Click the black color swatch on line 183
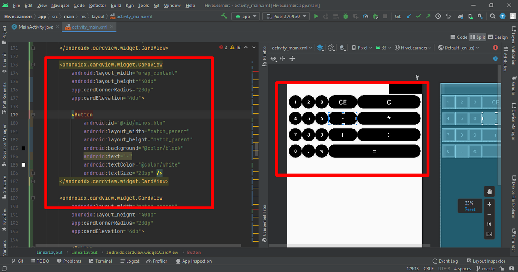 pyautogui.click(x=23, y=148)
